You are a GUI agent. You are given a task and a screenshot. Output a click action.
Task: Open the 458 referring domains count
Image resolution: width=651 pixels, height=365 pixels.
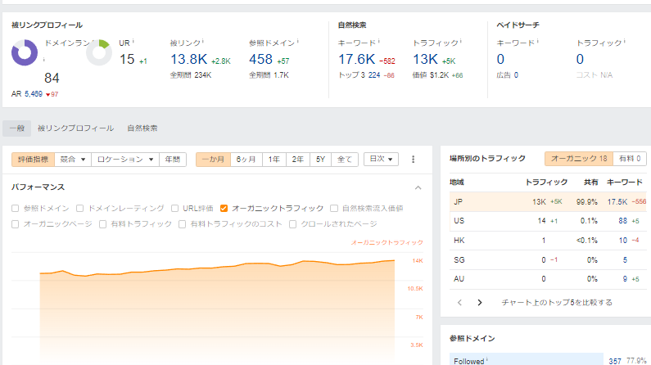260,59
